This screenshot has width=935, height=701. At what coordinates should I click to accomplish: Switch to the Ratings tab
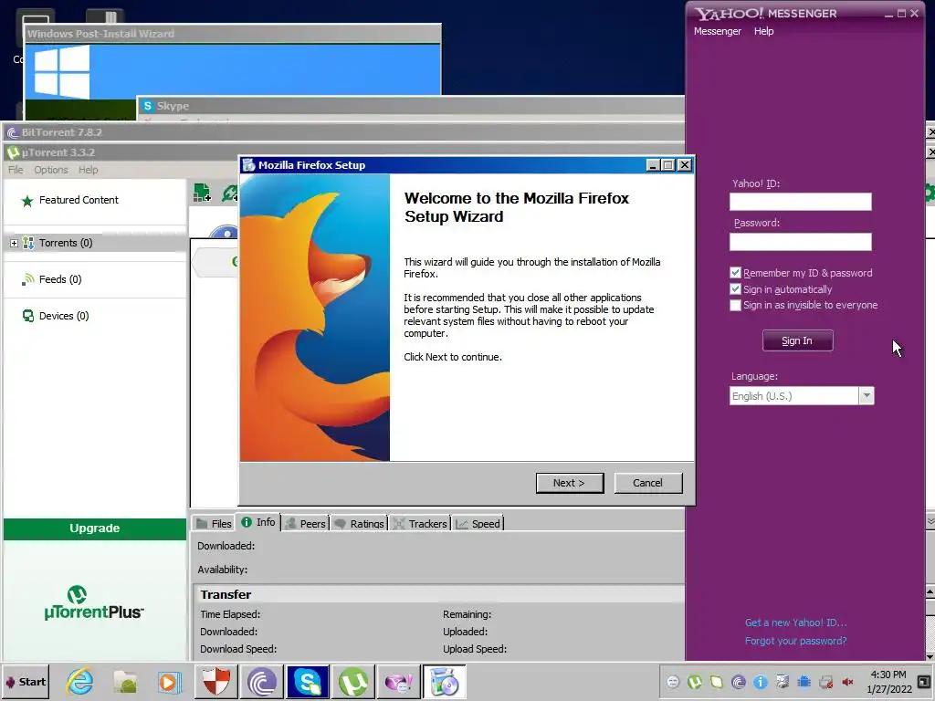(x=360, y=523)
